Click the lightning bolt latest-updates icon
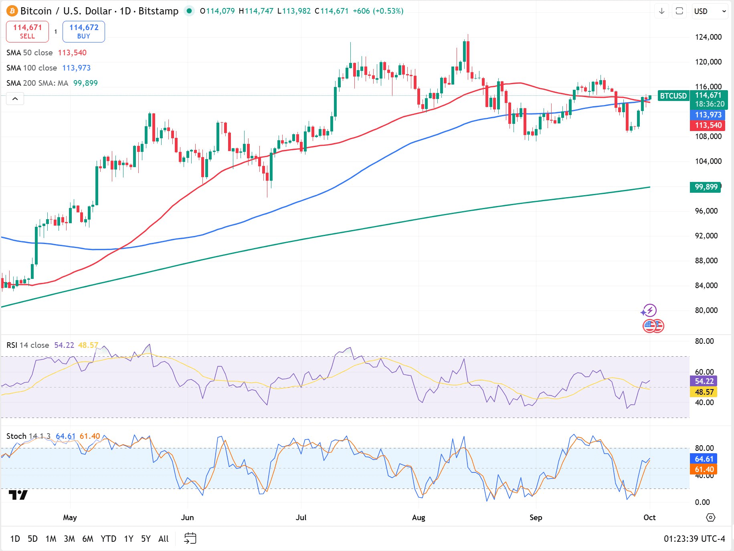This screenshot has width=734, height=551. [649, 310]
